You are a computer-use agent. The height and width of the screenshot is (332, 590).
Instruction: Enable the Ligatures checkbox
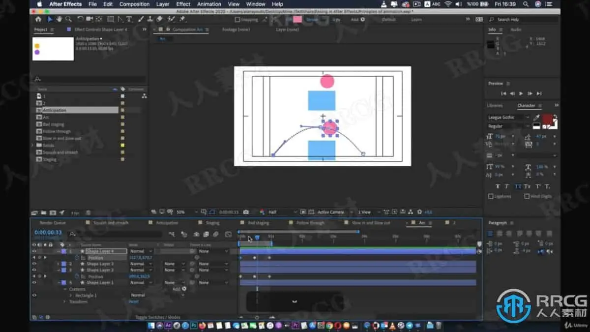click(491, 196)
